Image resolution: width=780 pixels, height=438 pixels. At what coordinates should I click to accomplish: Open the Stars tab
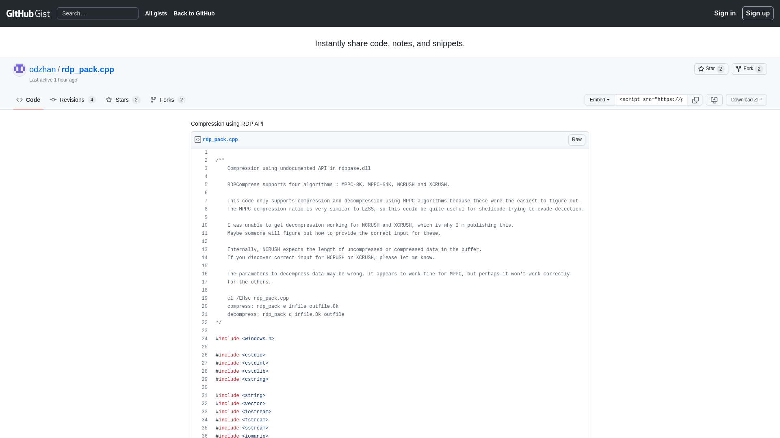coord(123,100)
